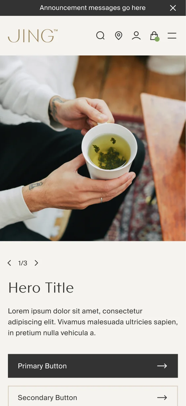This screenshot has height=406, width=186.
Task: Click the announcement message text
Action: [x=93, y=8]
